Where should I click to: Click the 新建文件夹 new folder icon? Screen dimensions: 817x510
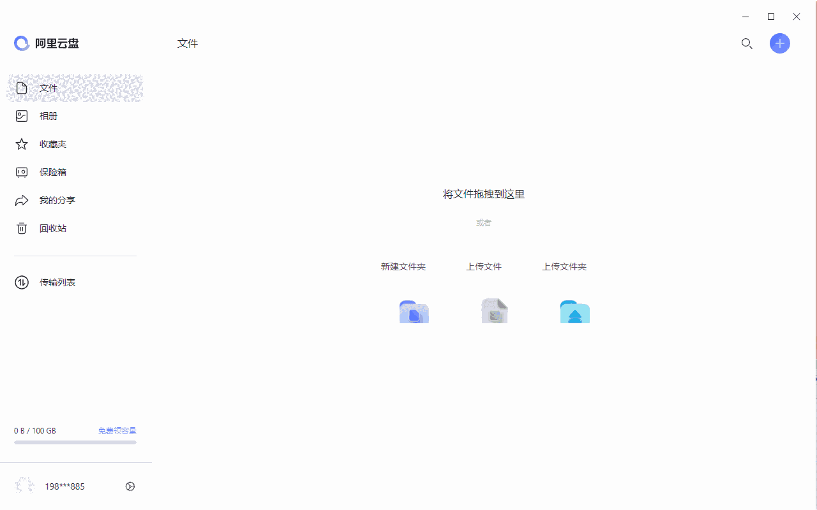414,312
